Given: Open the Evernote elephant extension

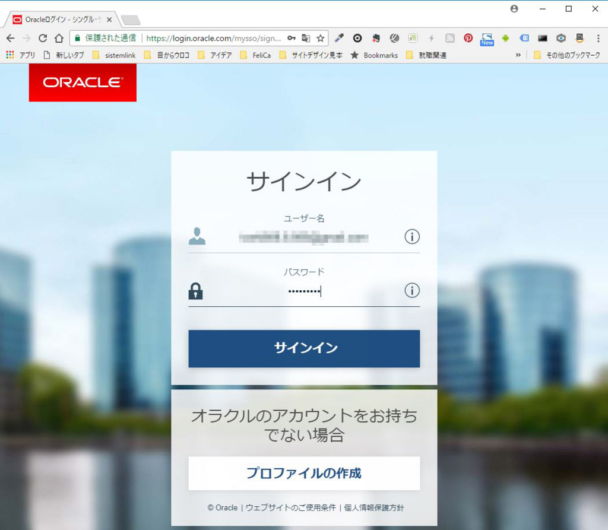Looking at the screenshot, I should pyautogui.click(x=376, y=38).
